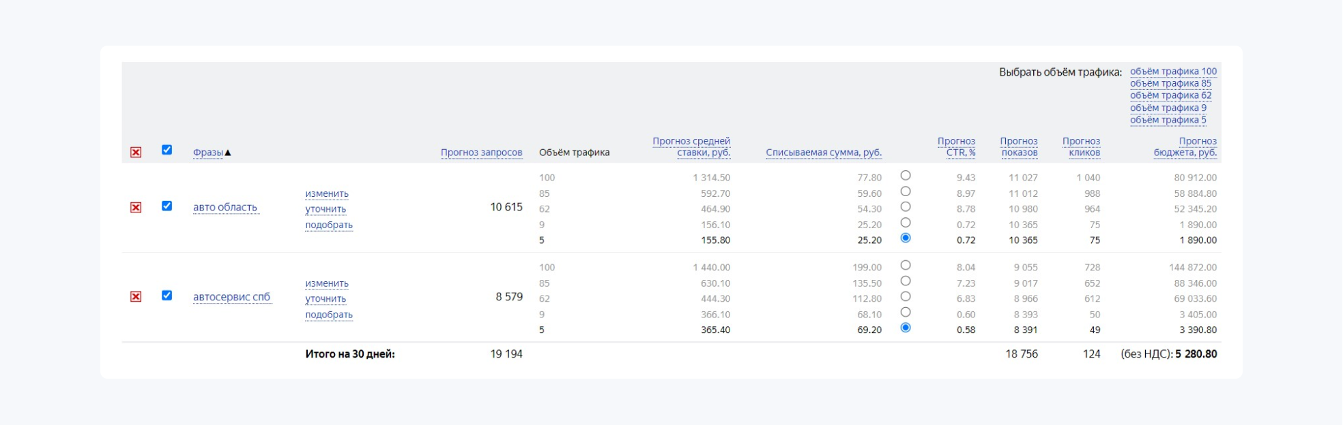This screenshot has width=1343, height=425.
Task: Click «уточнить» for «автосервис спб»
Action: [x=326, y=298]
